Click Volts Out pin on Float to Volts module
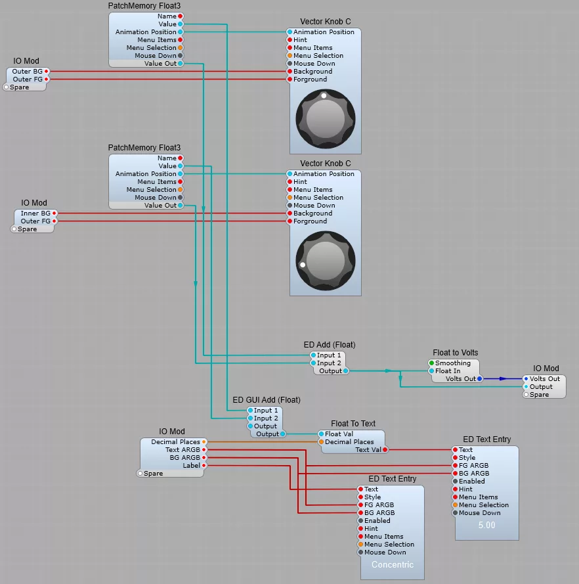The height and width of the screenshot is (584, 579). [479, 379]
